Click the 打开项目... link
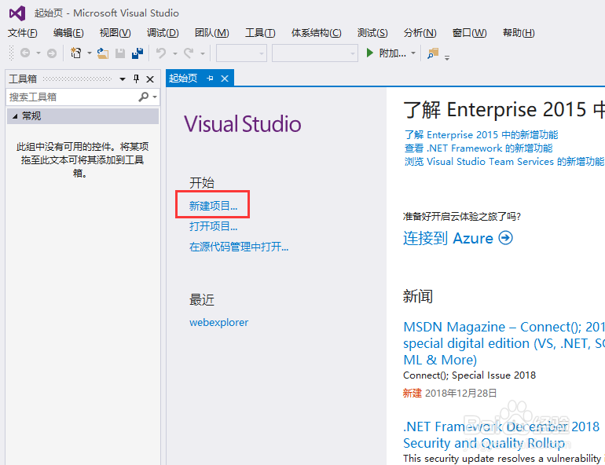This screenshot has width=605, height=465. (213, 226)
